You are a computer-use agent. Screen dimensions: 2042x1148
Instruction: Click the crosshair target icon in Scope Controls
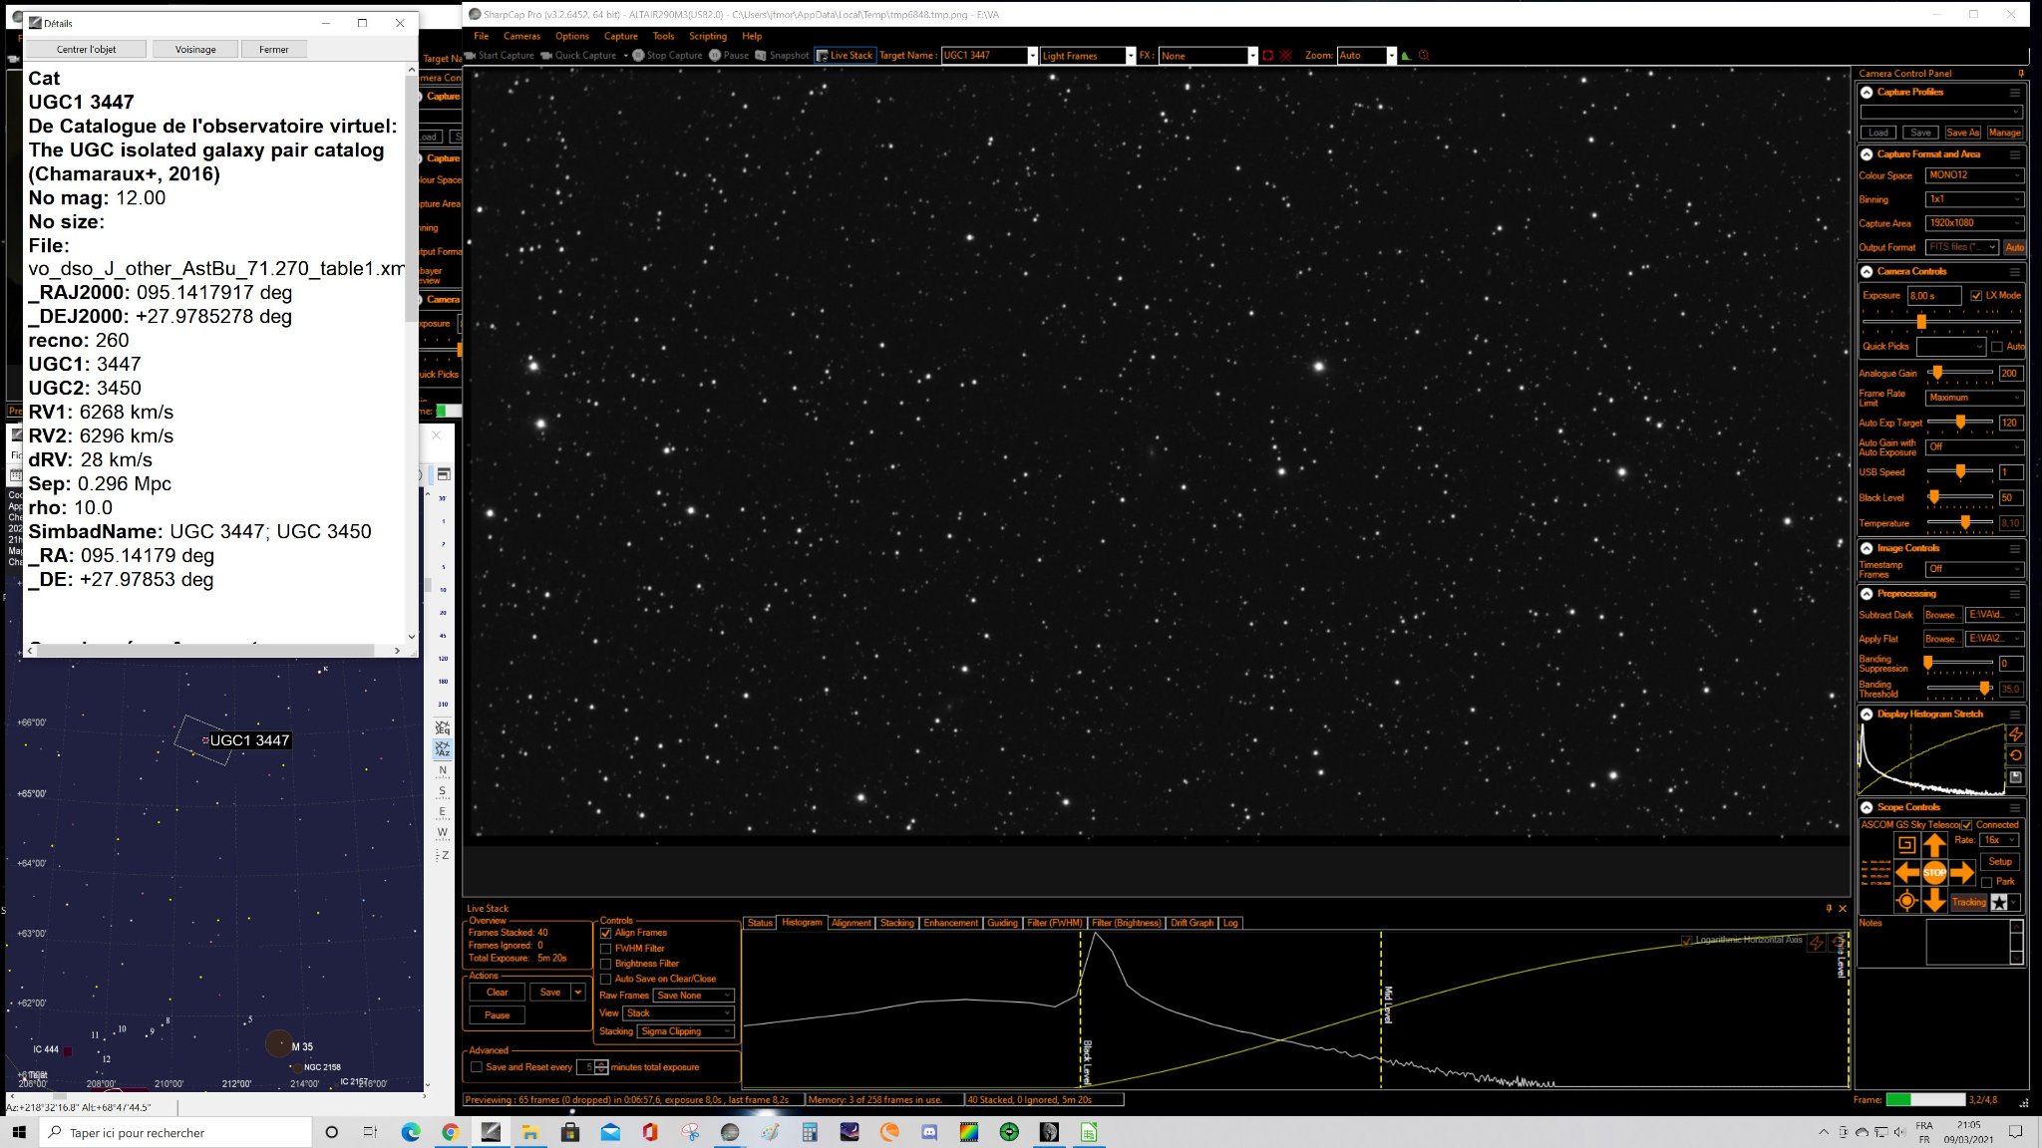(x=1906, y=901)
